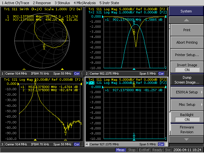Click marker 2 readout 927.1375000 MHz 496.15 in Smith chart
204x153 pixels.
point(42,20)
